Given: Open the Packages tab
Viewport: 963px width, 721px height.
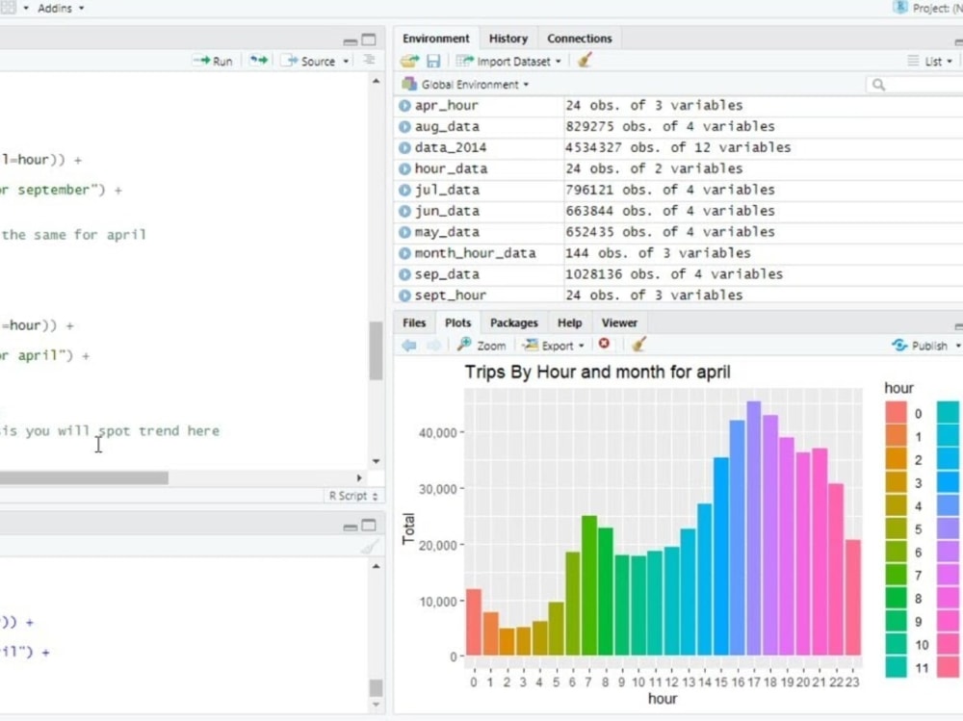Looking at the screenshot, I should pyautogui.click(x=514, y=322).
